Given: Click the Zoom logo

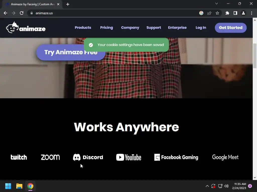Looking at the screenshot, I should 50,157.
